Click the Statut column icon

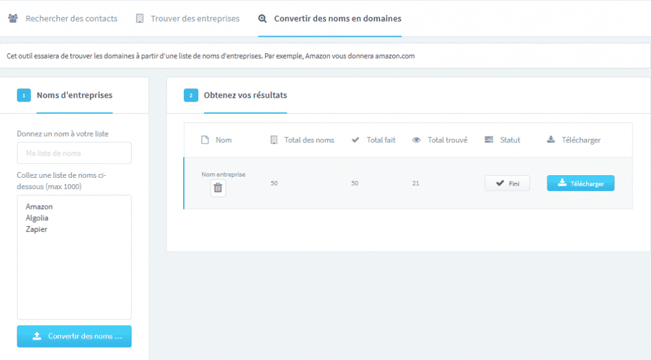(x=489, y=140)
